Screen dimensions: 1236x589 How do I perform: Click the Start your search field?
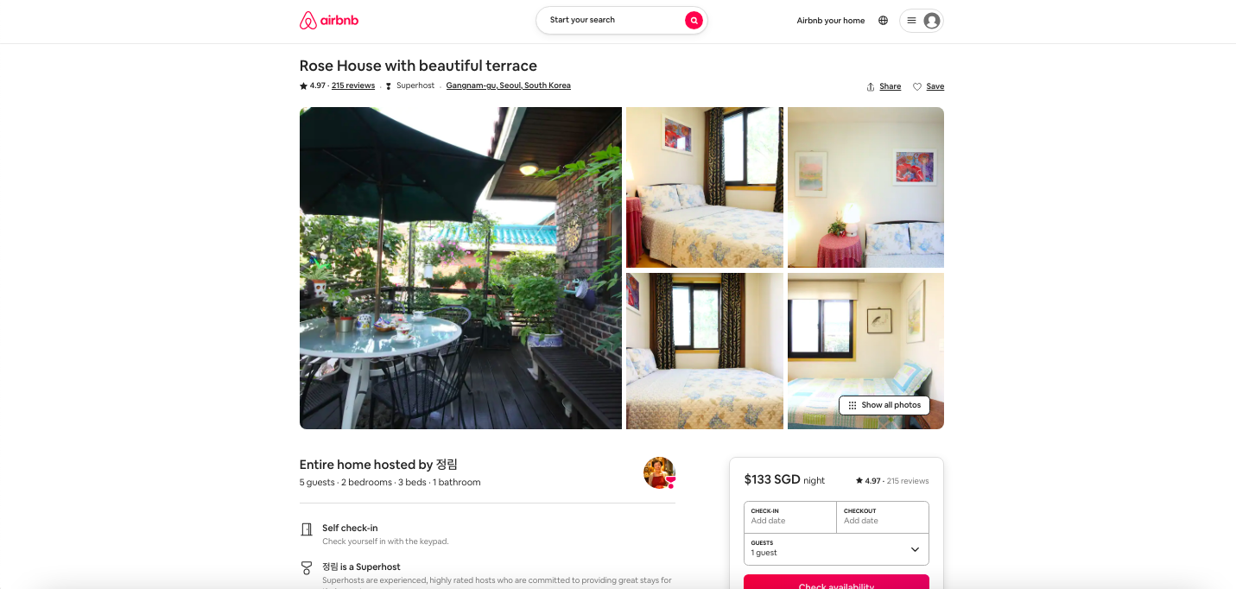(x=607, y=20)
